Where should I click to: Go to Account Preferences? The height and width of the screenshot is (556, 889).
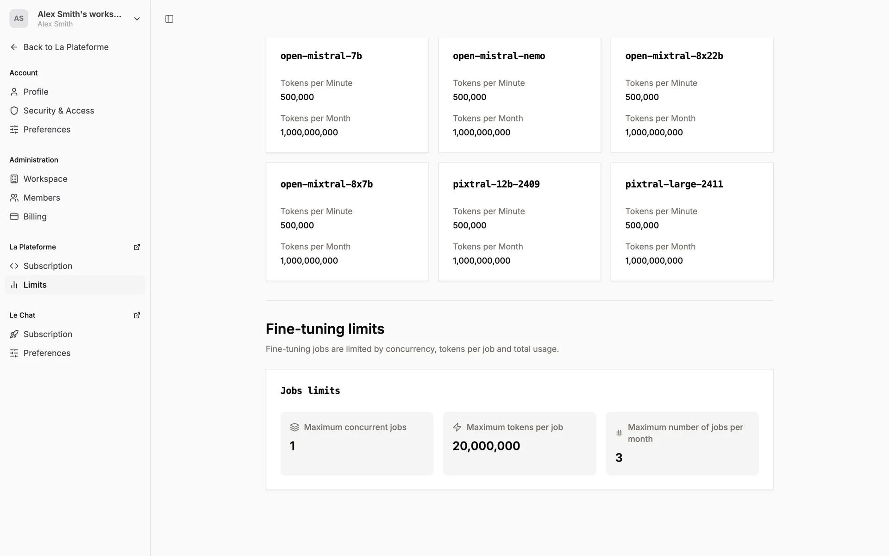47,130
